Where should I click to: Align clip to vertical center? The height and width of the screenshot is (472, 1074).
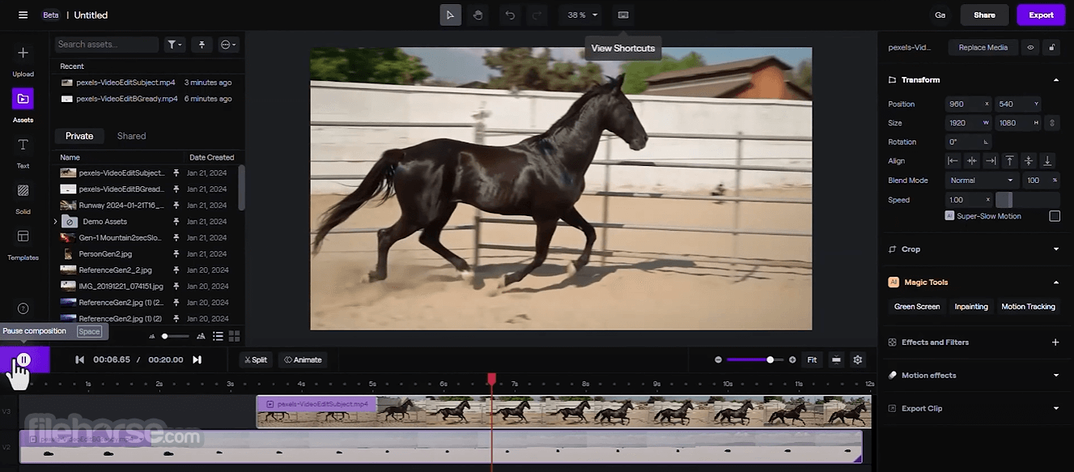point(1028,161)
